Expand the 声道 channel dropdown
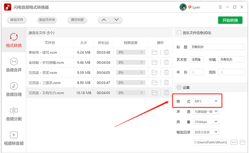The height and width of the screenshot is (153, 249). coord(206,112)
